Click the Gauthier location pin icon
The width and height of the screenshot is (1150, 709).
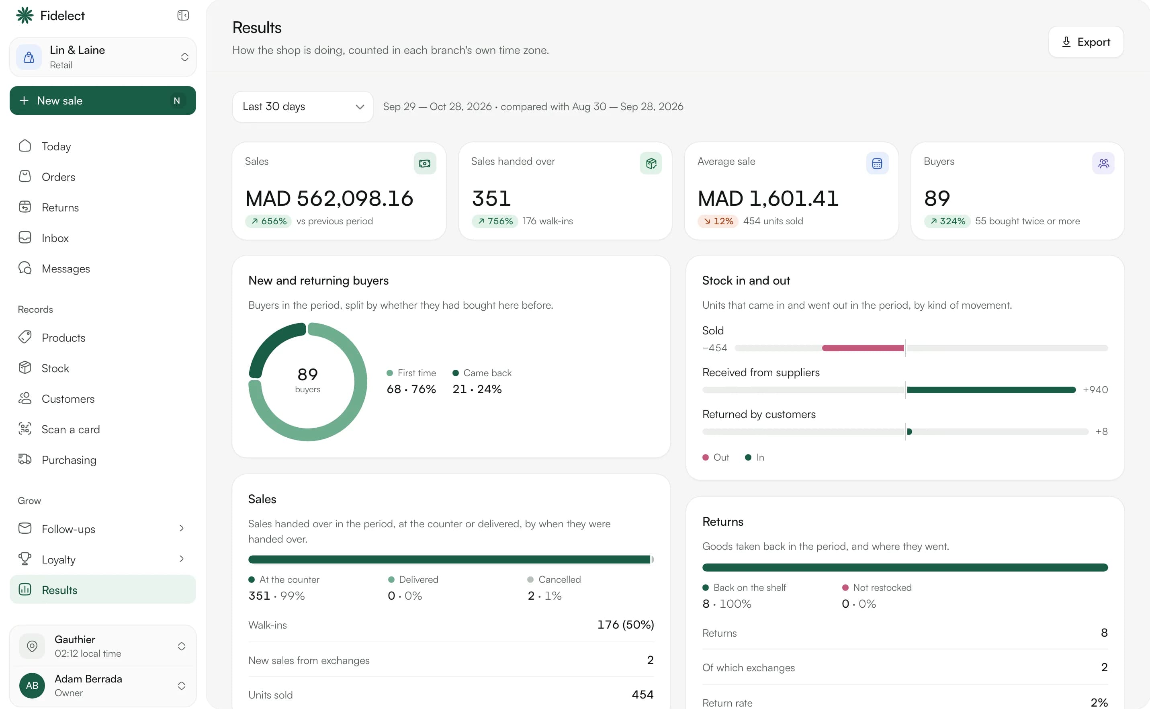pyautogui.click(x=32, y=646)
